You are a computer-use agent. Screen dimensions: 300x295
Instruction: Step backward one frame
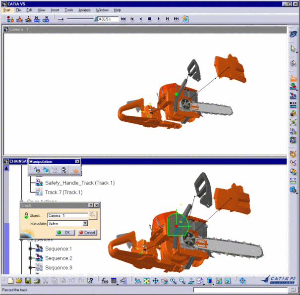(132, 19)
